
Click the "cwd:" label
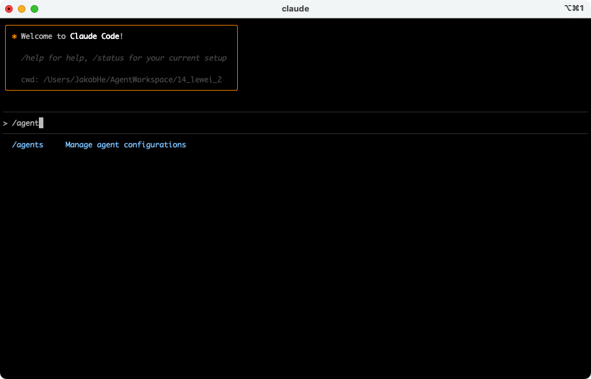30,80
